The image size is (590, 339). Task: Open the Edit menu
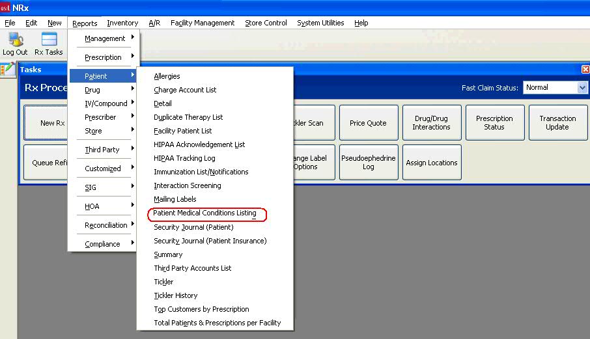tap(31, 23)
